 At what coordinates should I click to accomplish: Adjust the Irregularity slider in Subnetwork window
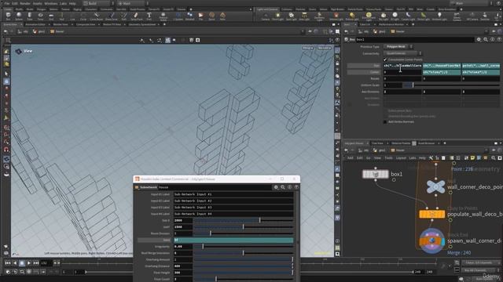[243, 247]
